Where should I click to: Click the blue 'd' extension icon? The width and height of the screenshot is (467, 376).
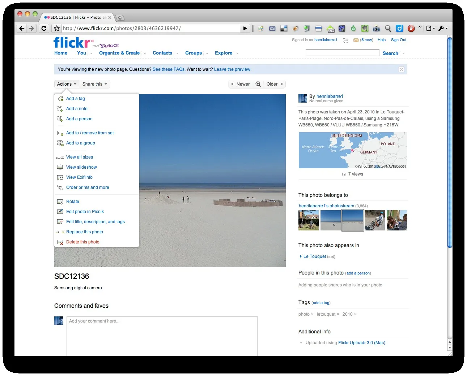(x=399, y=28)
